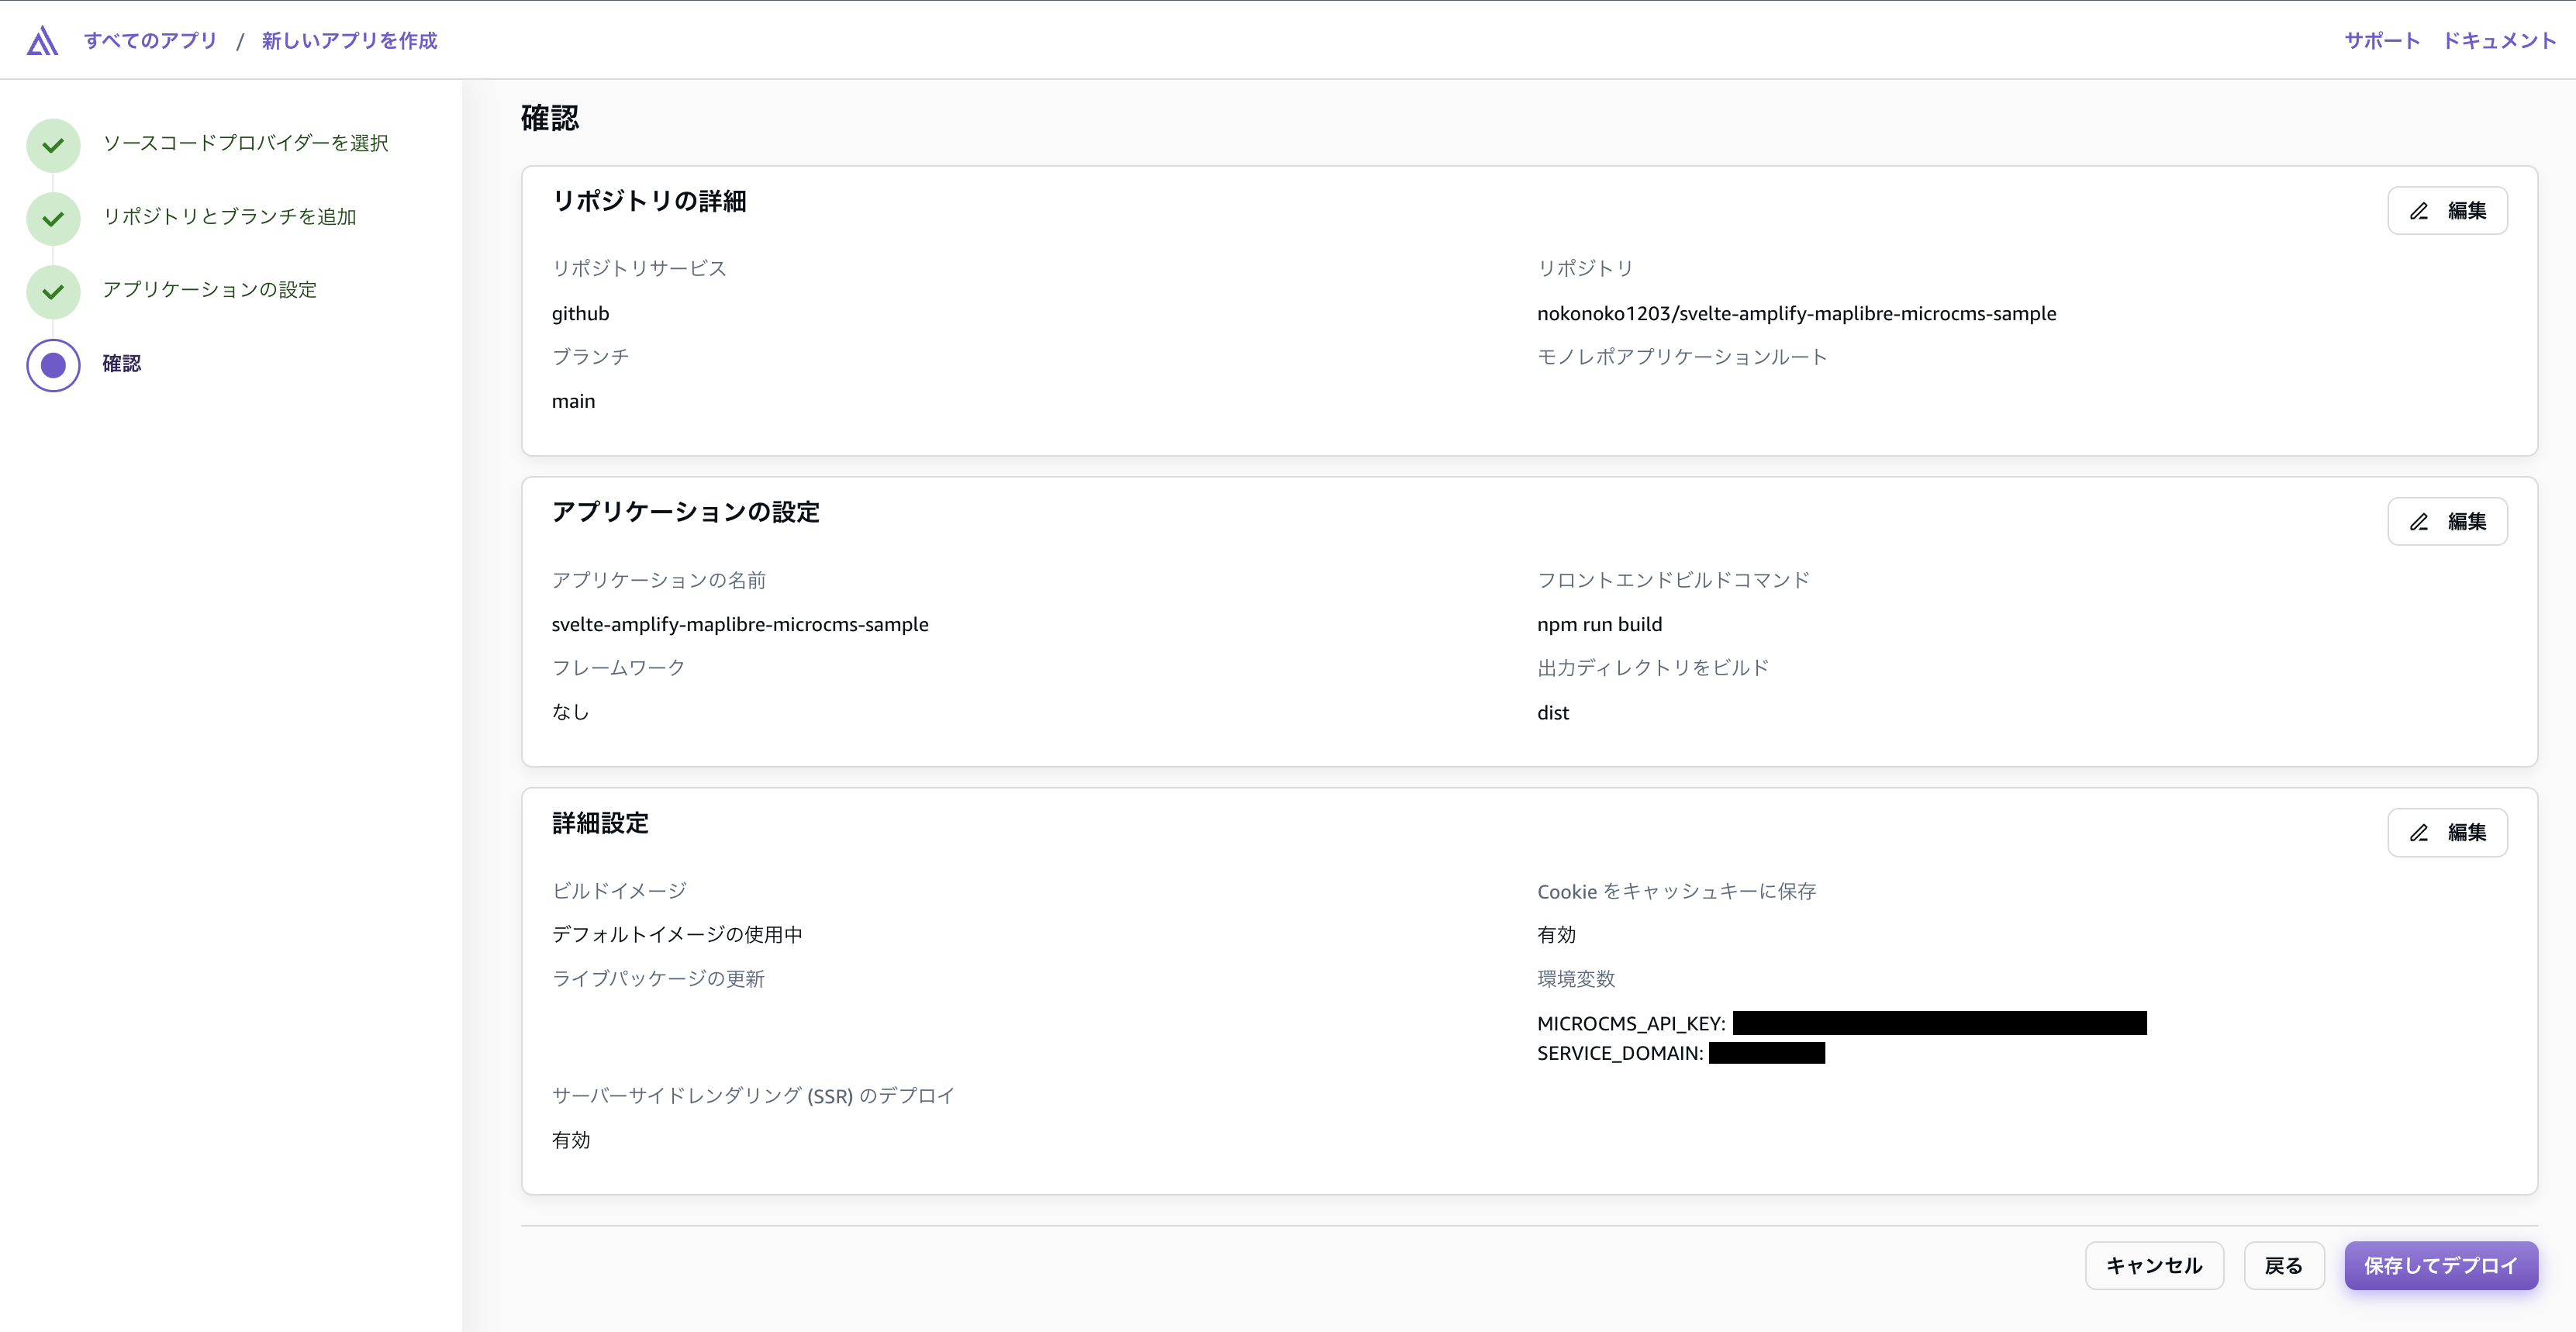Select the 確認 step label in sidebar
This screenshot has width=2576, height=1332.
pos(121,363)
